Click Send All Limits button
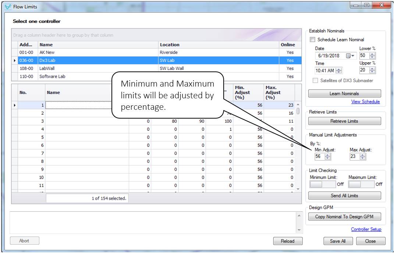 pyautogui.click(x=344, y=196)
